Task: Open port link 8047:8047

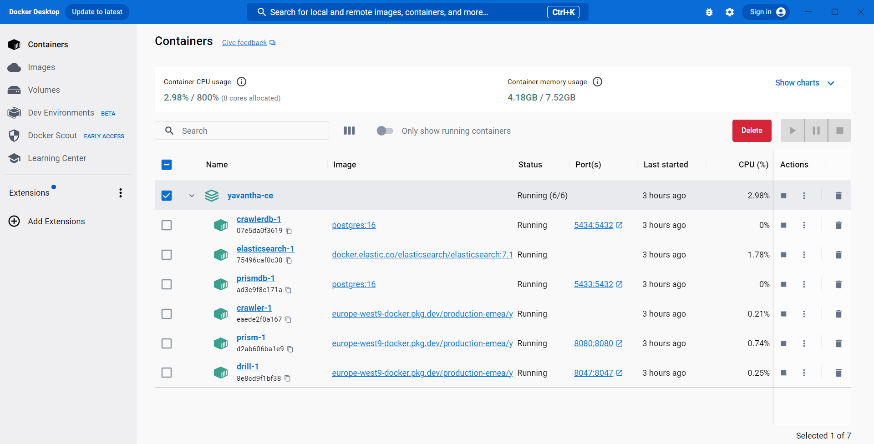Action: (598, 373)
